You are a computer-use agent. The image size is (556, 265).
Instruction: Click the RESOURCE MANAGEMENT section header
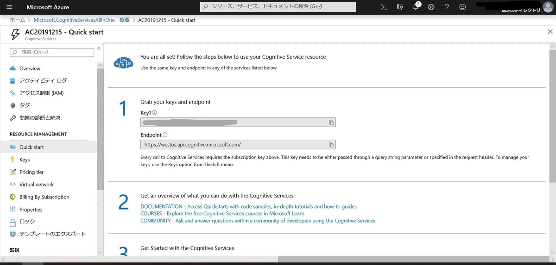click(x=38, y=134)
